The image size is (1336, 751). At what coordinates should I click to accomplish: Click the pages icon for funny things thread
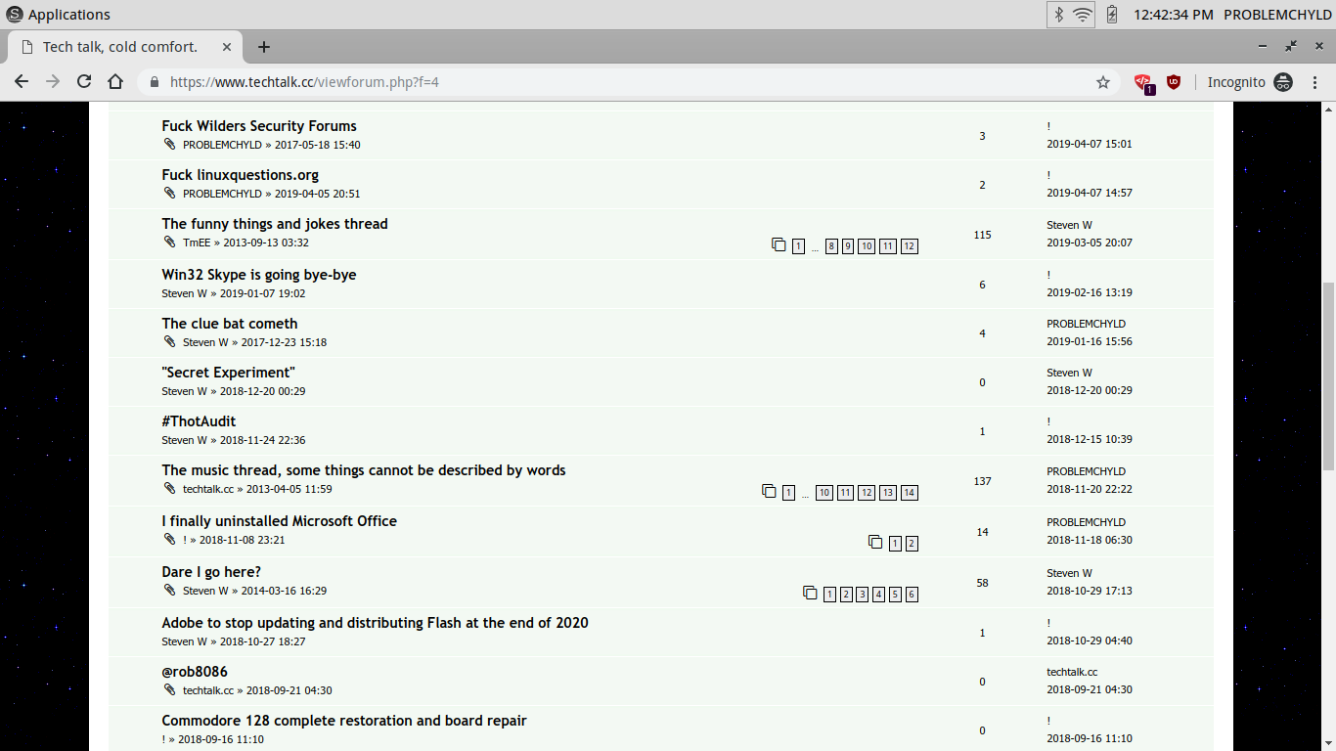click(779, 244)
